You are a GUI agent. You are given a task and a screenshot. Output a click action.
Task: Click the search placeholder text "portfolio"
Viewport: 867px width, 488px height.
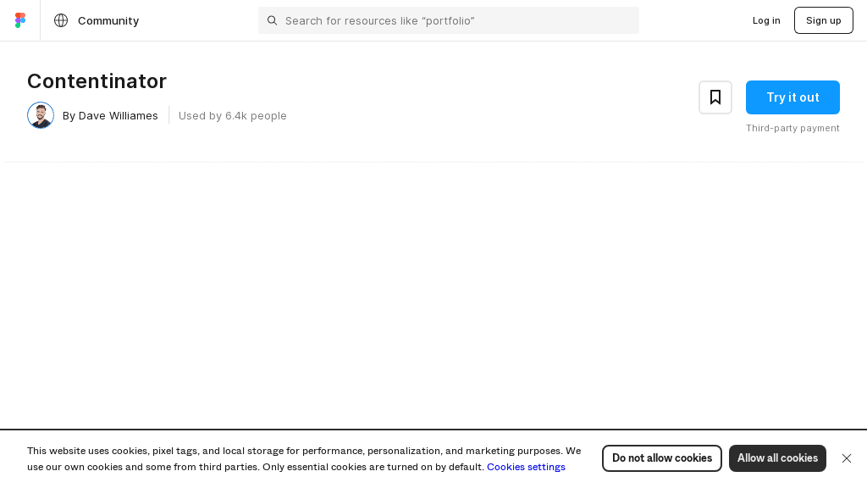(x=447, y=20)
